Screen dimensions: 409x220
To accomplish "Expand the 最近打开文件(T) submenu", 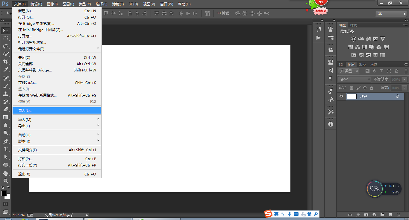I will pyautogui.click(x=57, y=49).
